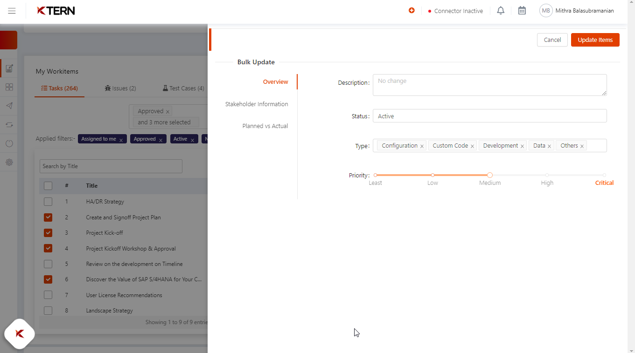Remove the Approved chip in filter box
Screen dimensions: 635x353
(x=167, y=112)
